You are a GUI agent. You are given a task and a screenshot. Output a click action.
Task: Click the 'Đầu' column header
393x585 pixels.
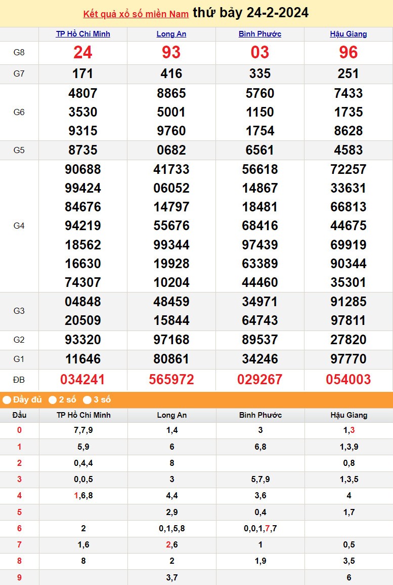(19, 415)
